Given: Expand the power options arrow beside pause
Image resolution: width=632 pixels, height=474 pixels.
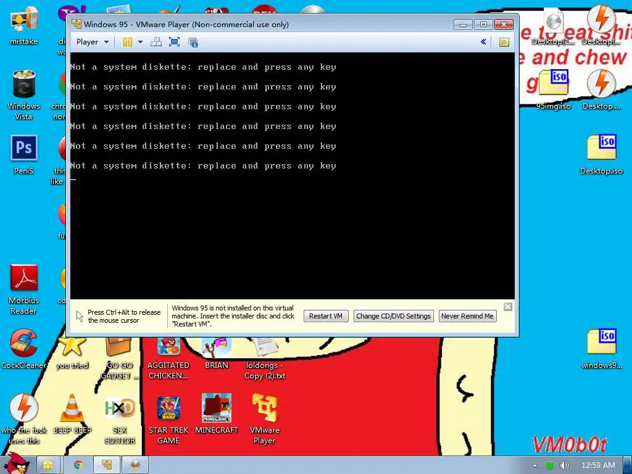Looking at the screenshot, I should 140,42.
